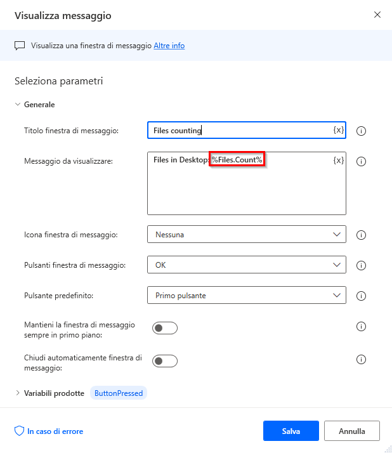Click the Salva button
392x453 pixels.
pos(291,431)
